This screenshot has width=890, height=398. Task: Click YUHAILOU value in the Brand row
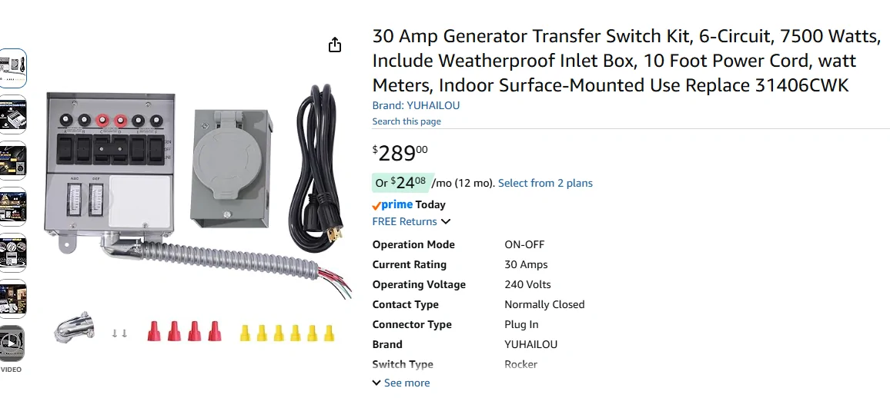[530, 344]
